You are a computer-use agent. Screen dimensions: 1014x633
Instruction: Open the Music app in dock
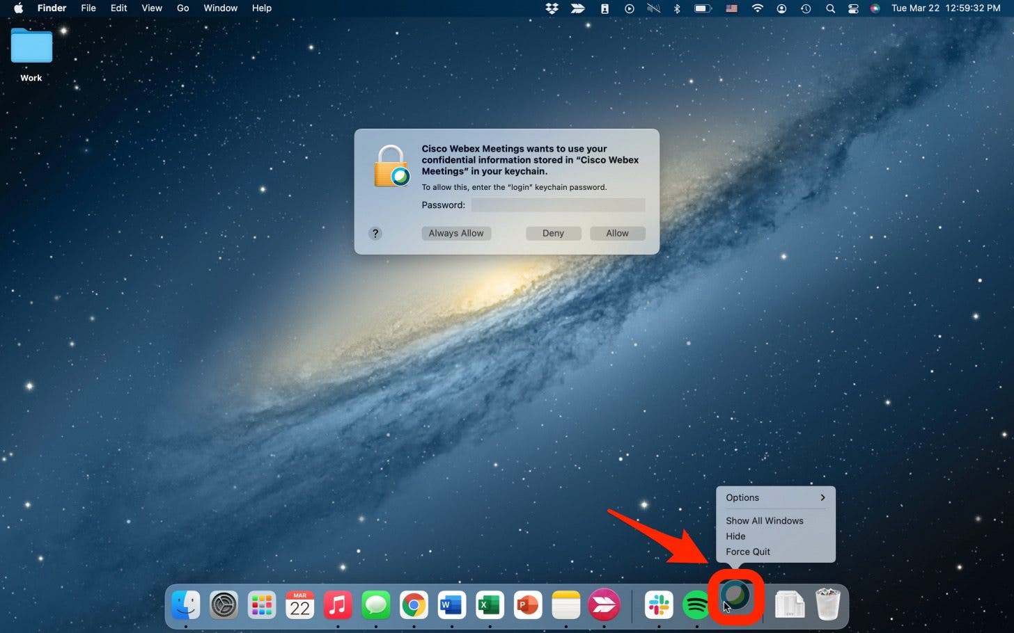(338, 605)
